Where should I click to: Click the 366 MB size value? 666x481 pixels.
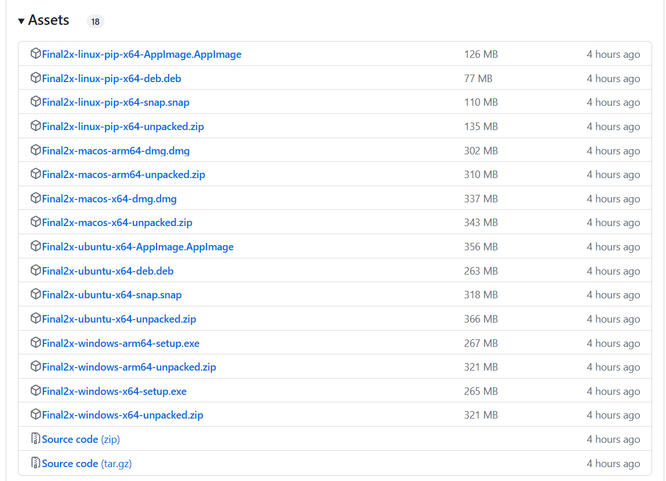pyautogui.click(x=481, y=319)
